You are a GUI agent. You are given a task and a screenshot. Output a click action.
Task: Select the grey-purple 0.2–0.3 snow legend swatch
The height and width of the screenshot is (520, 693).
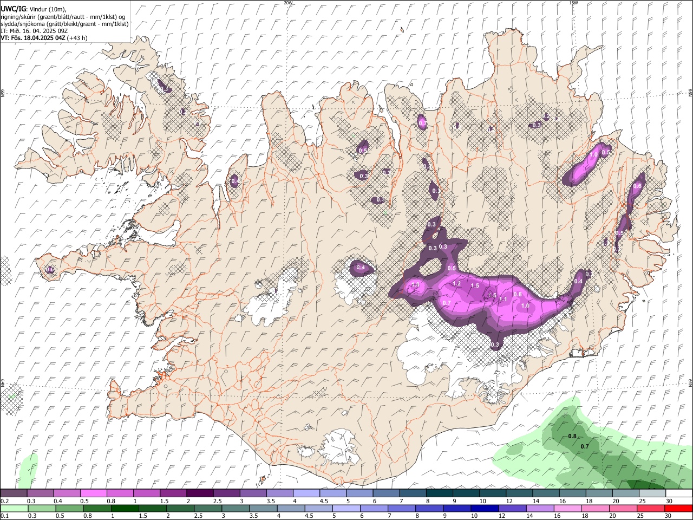[x=14, y=493]
